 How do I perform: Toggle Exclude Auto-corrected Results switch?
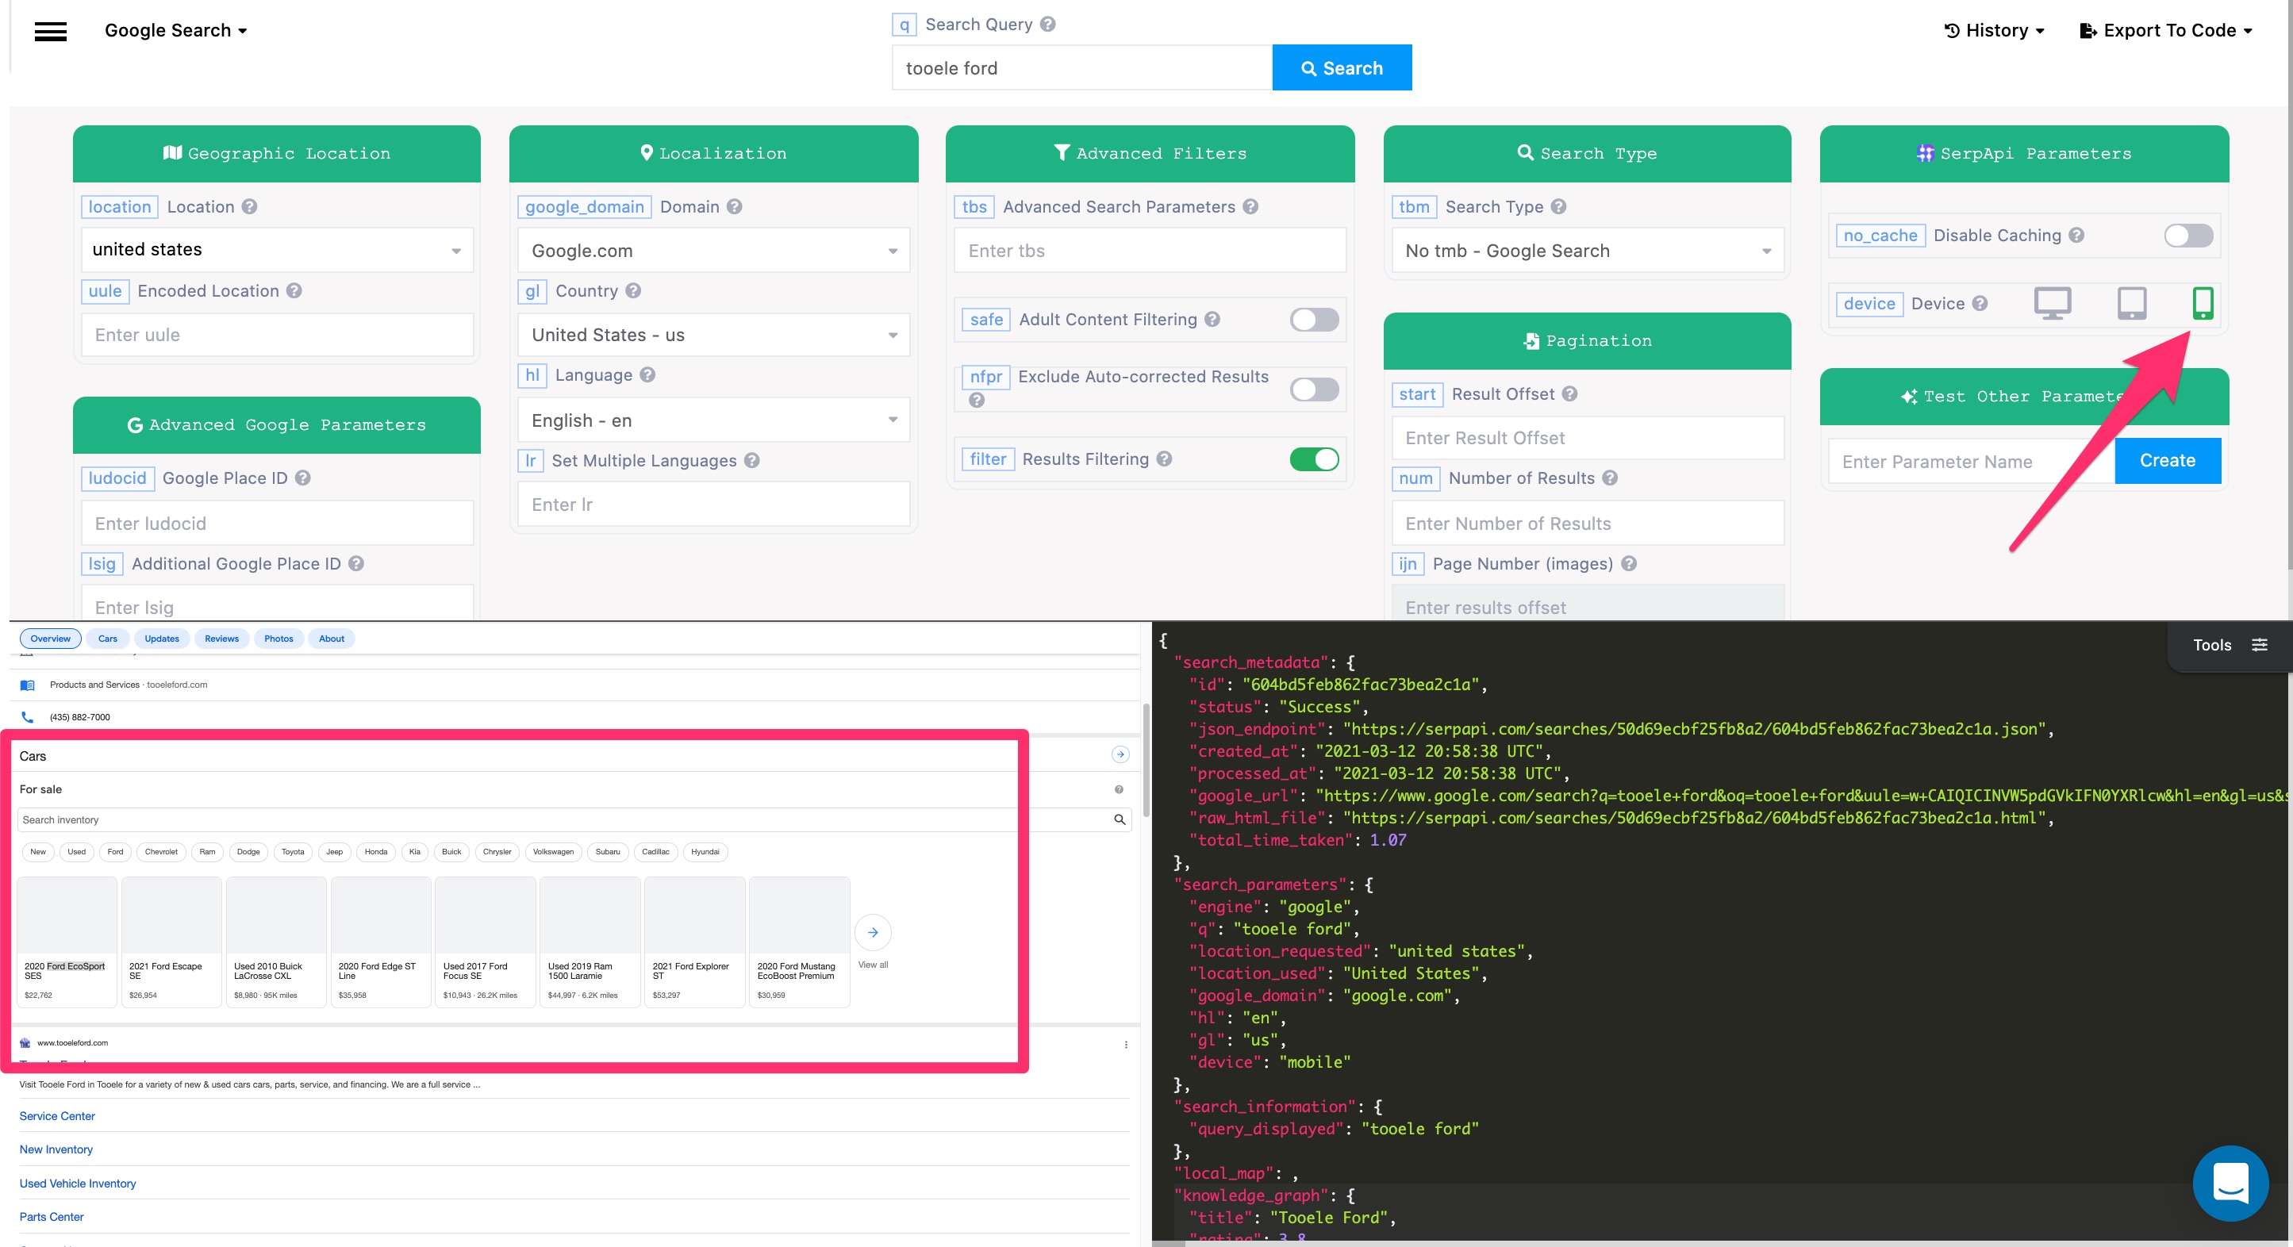tap(1314, 389)
